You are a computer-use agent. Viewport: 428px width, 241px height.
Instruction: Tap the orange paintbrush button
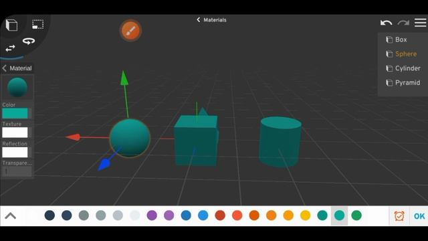131,30
